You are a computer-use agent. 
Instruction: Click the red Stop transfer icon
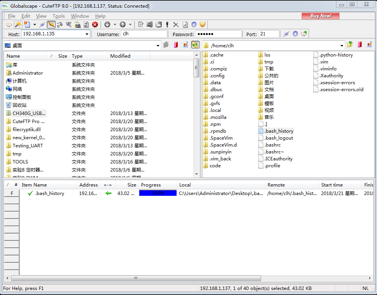tap(95, 25)
